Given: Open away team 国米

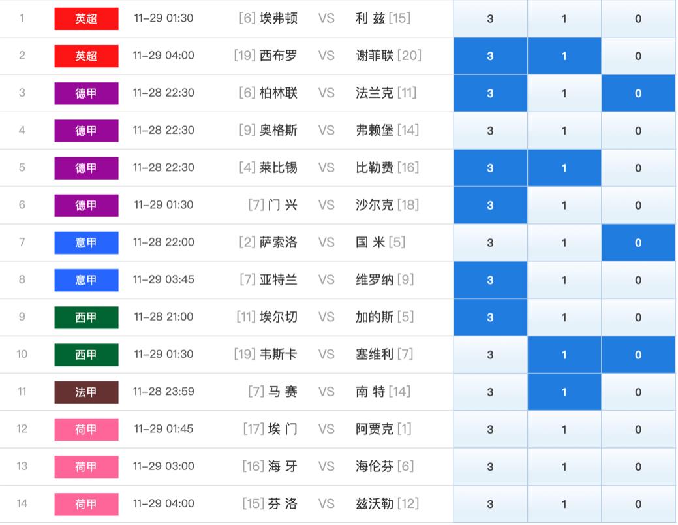Looking at the screenshot, I should pos(370,242).
